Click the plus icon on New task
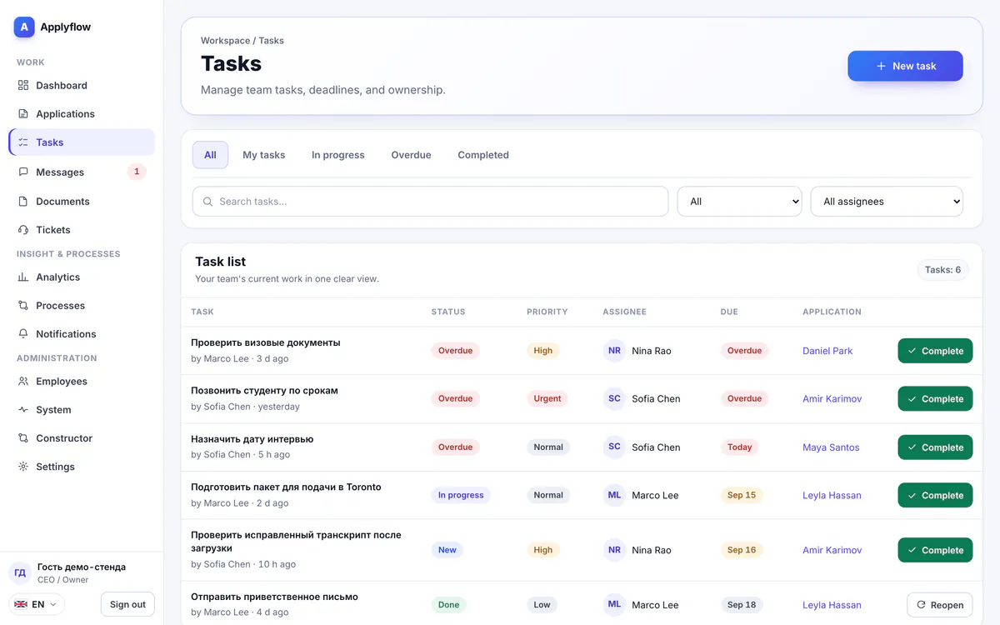 (x=881, y=66)
